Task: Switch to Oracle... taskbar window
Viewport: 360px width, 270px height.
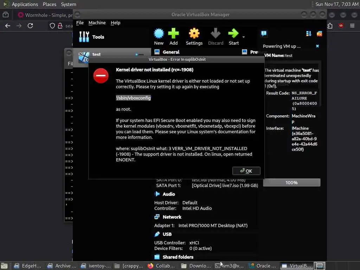Action: point(263,266)
